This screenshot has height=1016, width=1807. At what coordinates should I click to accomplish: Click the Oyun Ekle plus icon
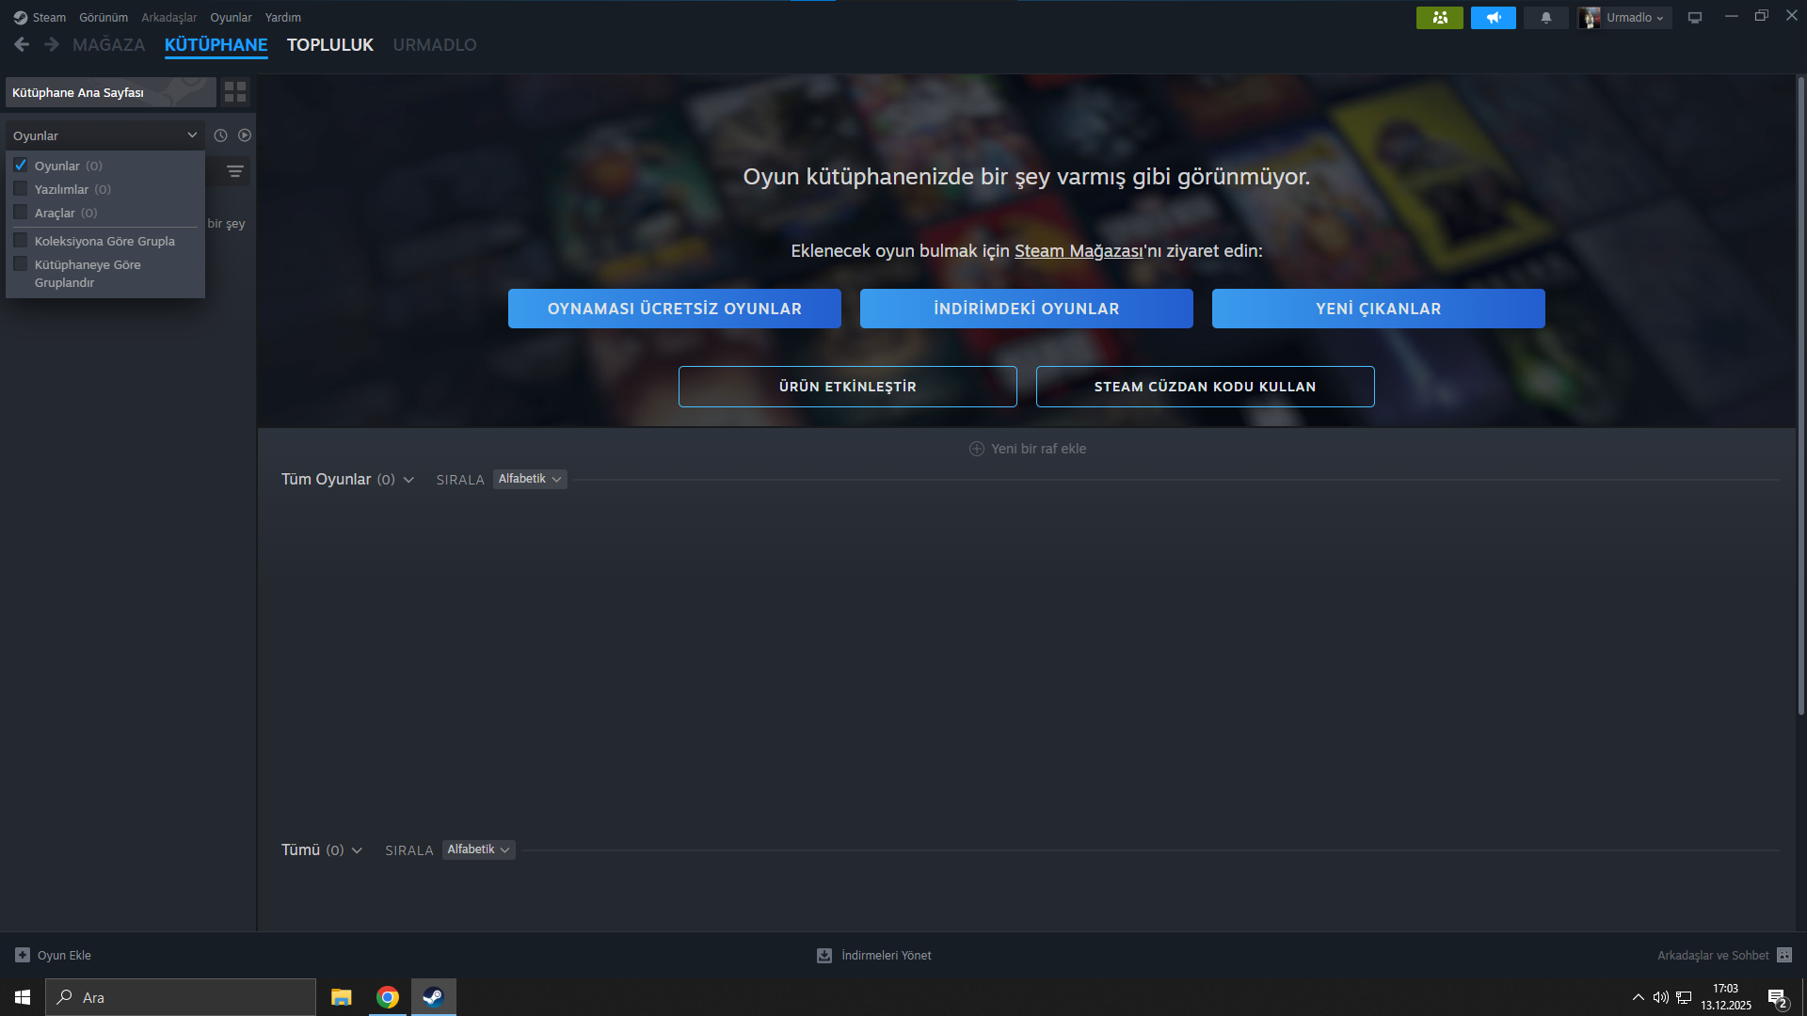[x=23, y=955]
